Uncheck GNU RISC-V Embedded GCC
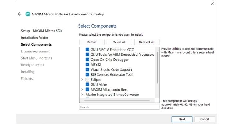Image resolution: width=233 pixels, height=124 pixels. pos(88,50)
